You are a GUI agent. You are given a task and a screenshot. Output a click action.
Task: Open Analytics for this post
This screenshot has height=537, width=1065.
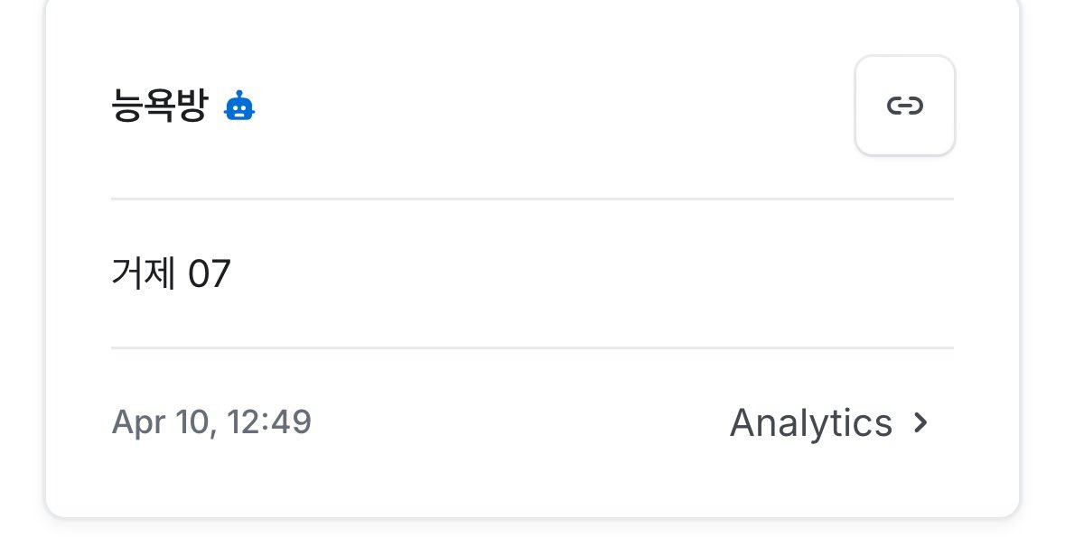(x=810, y=422)
